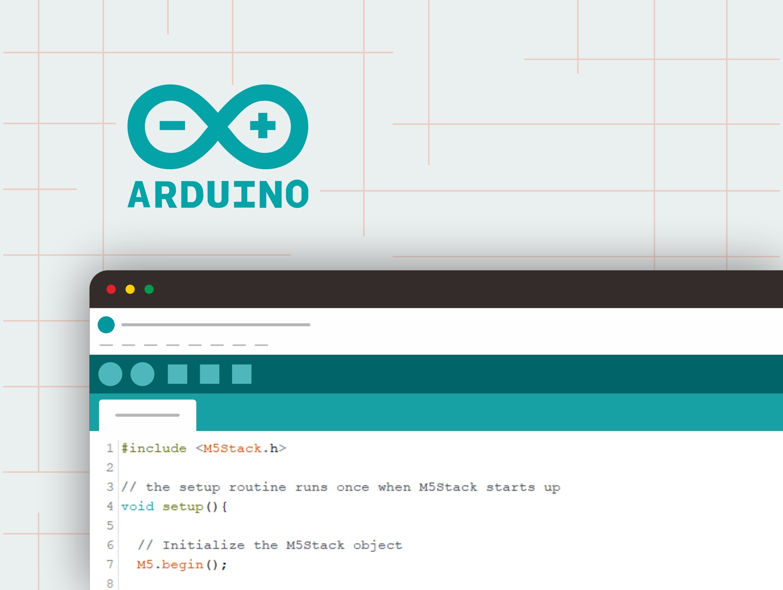Image resolution: width=783 pixels, height=590 pixels.
Task: Select the white sketch tab
Action: (148, 415)
